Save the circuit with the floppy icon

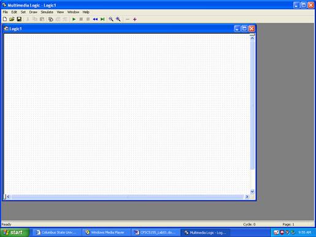[x=19, y=19]
